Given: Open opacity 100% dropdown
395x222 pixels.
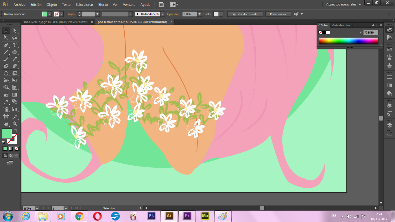Looking at the screenshot, I should tap(200, 14).
